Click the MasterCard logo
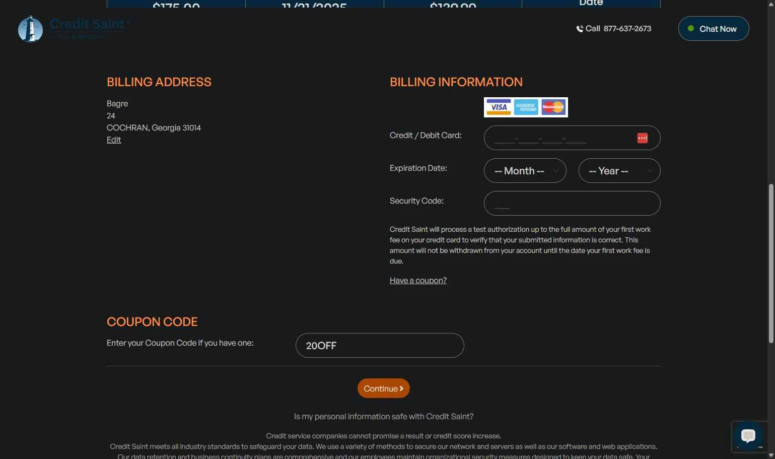 tap(553, 107)
